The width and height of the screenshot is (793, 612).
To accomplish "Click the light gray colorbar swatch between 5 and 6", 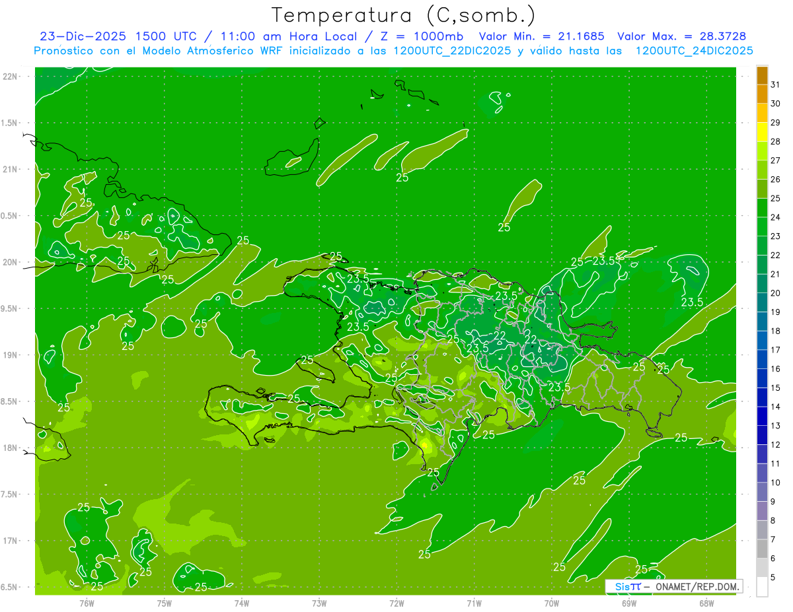I will pos(762,568).
